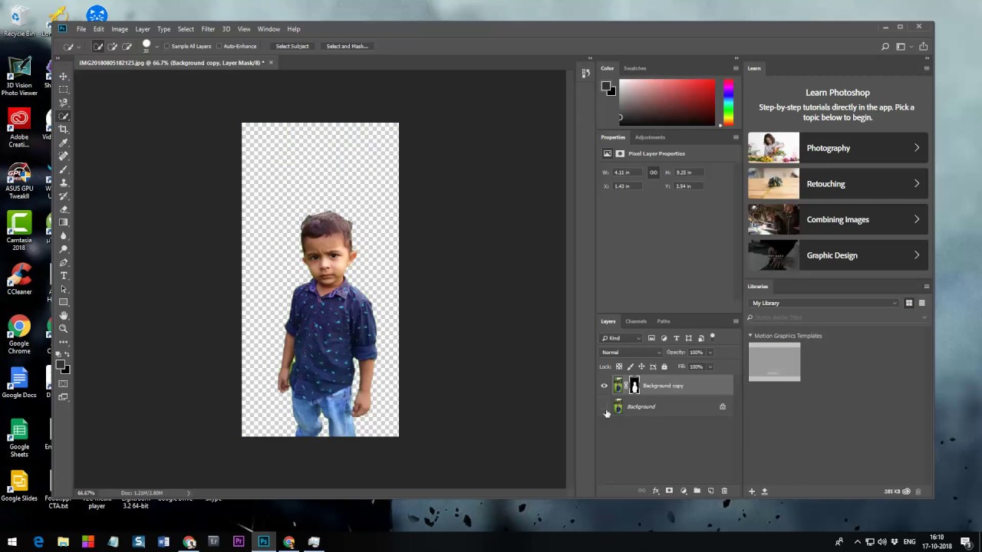
Task: Open an adjustment layer
Action: pyautogui.click(x=683, y=491)
